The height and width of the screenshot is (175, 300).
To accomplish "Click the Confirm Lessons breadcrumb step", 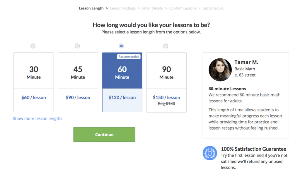I will tap(183, 8).
